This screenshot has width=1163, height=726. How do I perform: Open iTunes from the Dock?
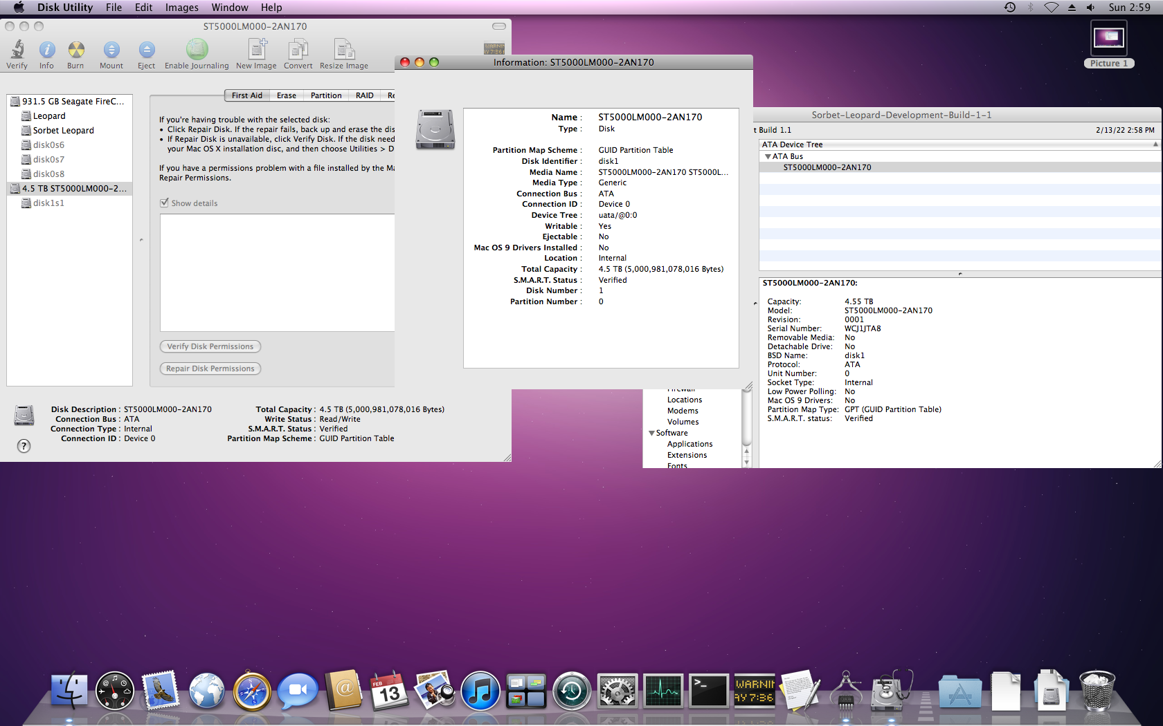480,691
